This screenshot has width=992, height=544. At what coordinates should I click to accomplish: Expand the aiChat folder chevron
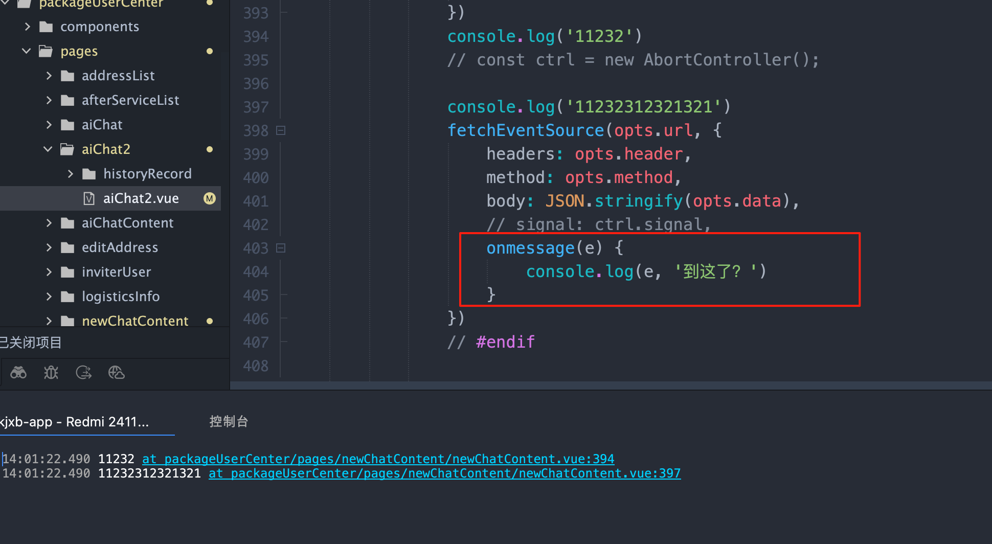coord(49,125)
